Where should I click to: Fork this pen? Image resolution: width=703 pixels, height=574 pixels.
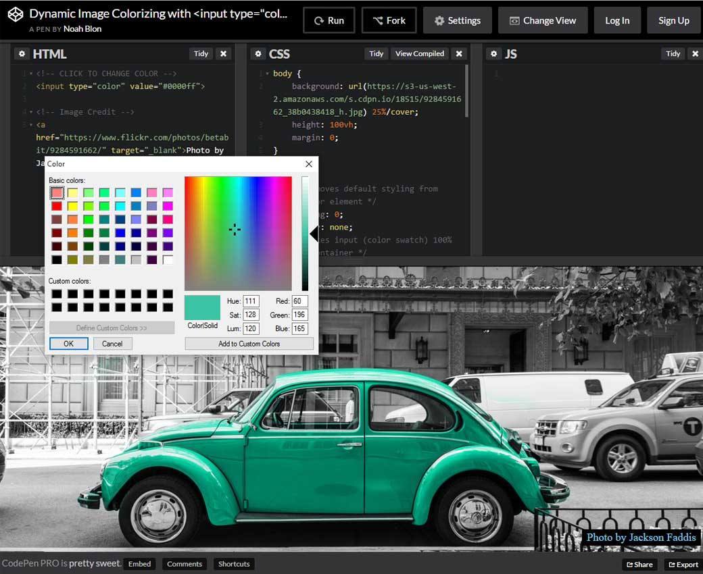[388, 20]
